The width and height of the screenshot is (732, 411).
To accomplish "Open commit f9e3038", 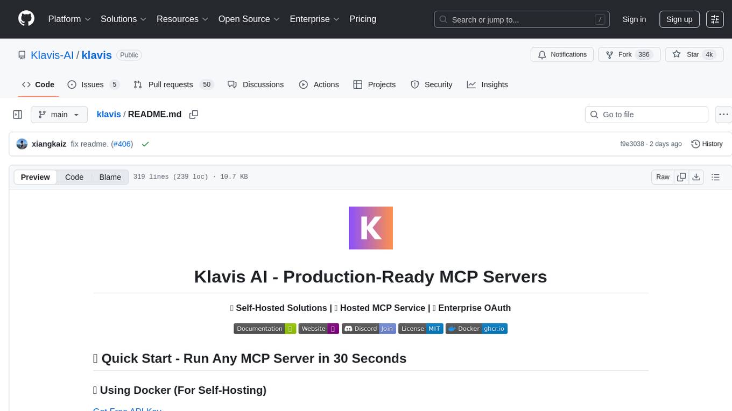I will (x=632, y=144).
